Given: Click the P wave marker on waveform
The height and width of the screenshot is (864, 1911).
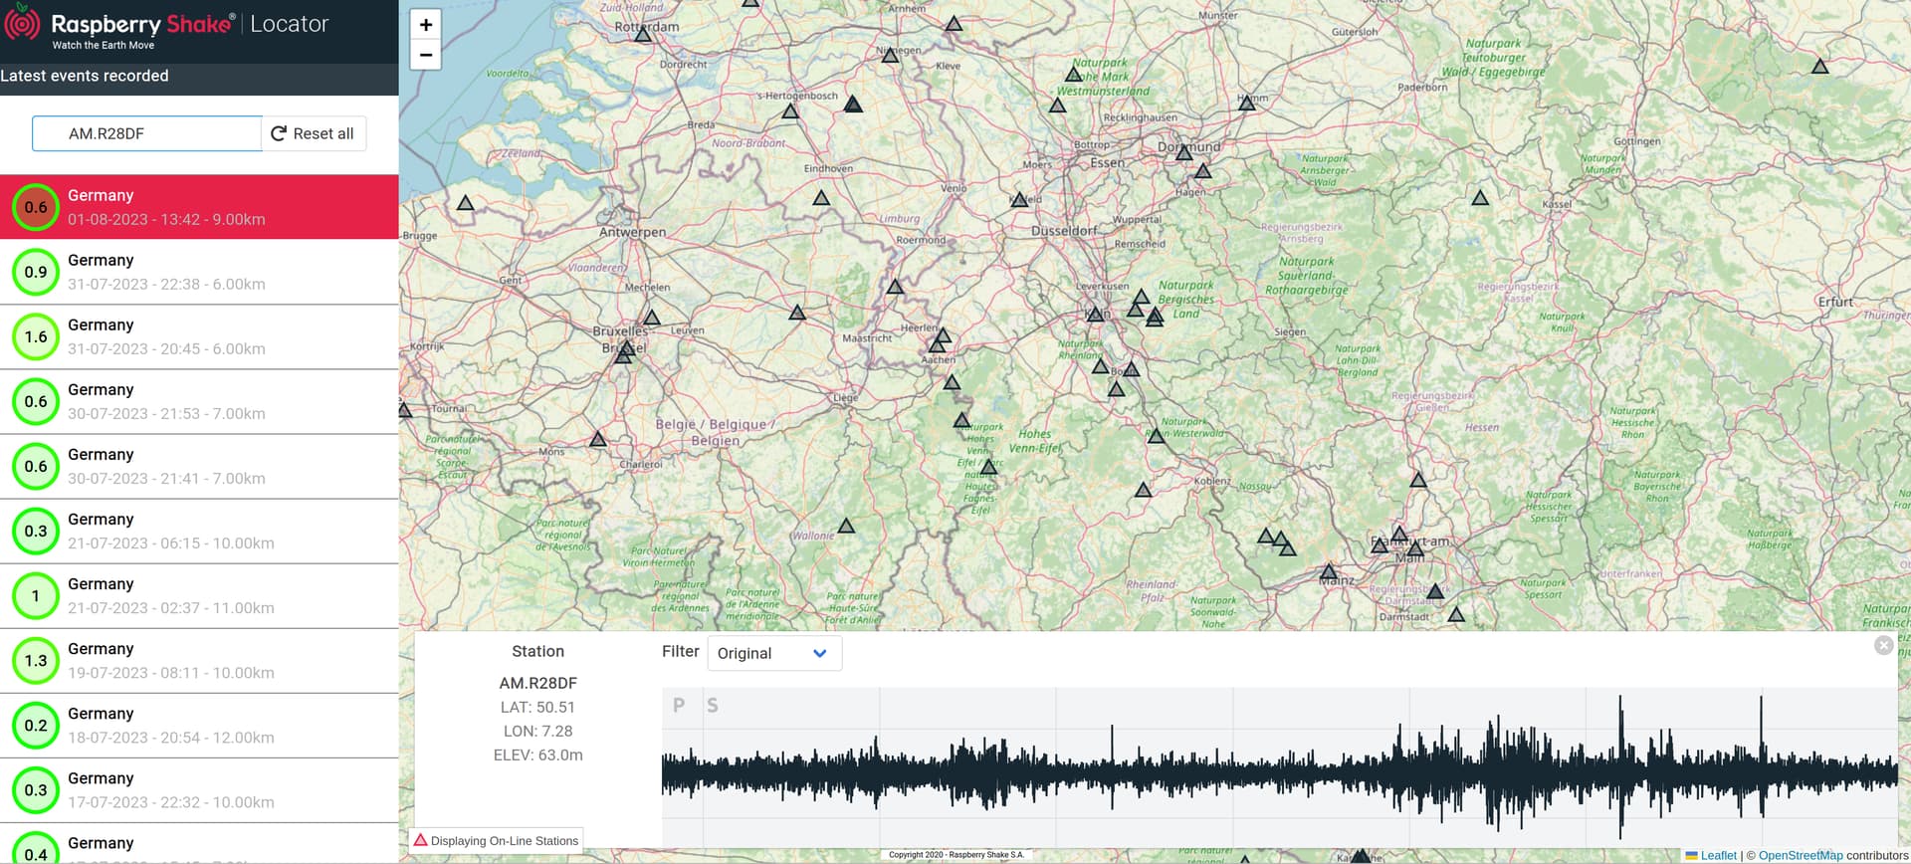Looking at the screenshot, I should [x=679, y=705].
